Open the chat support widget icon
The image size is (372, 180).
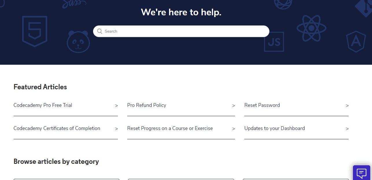tap(361, 173)
